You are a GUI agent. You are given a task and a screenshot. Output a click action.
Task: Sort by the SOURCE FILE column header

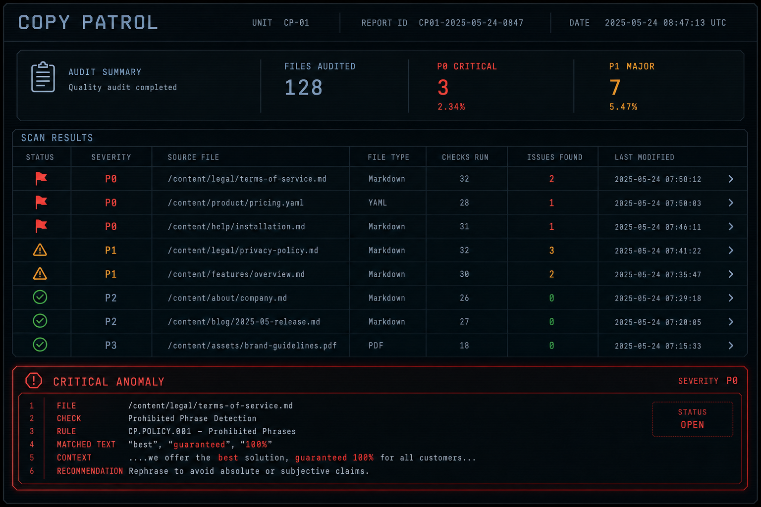[x=193, y=157]
